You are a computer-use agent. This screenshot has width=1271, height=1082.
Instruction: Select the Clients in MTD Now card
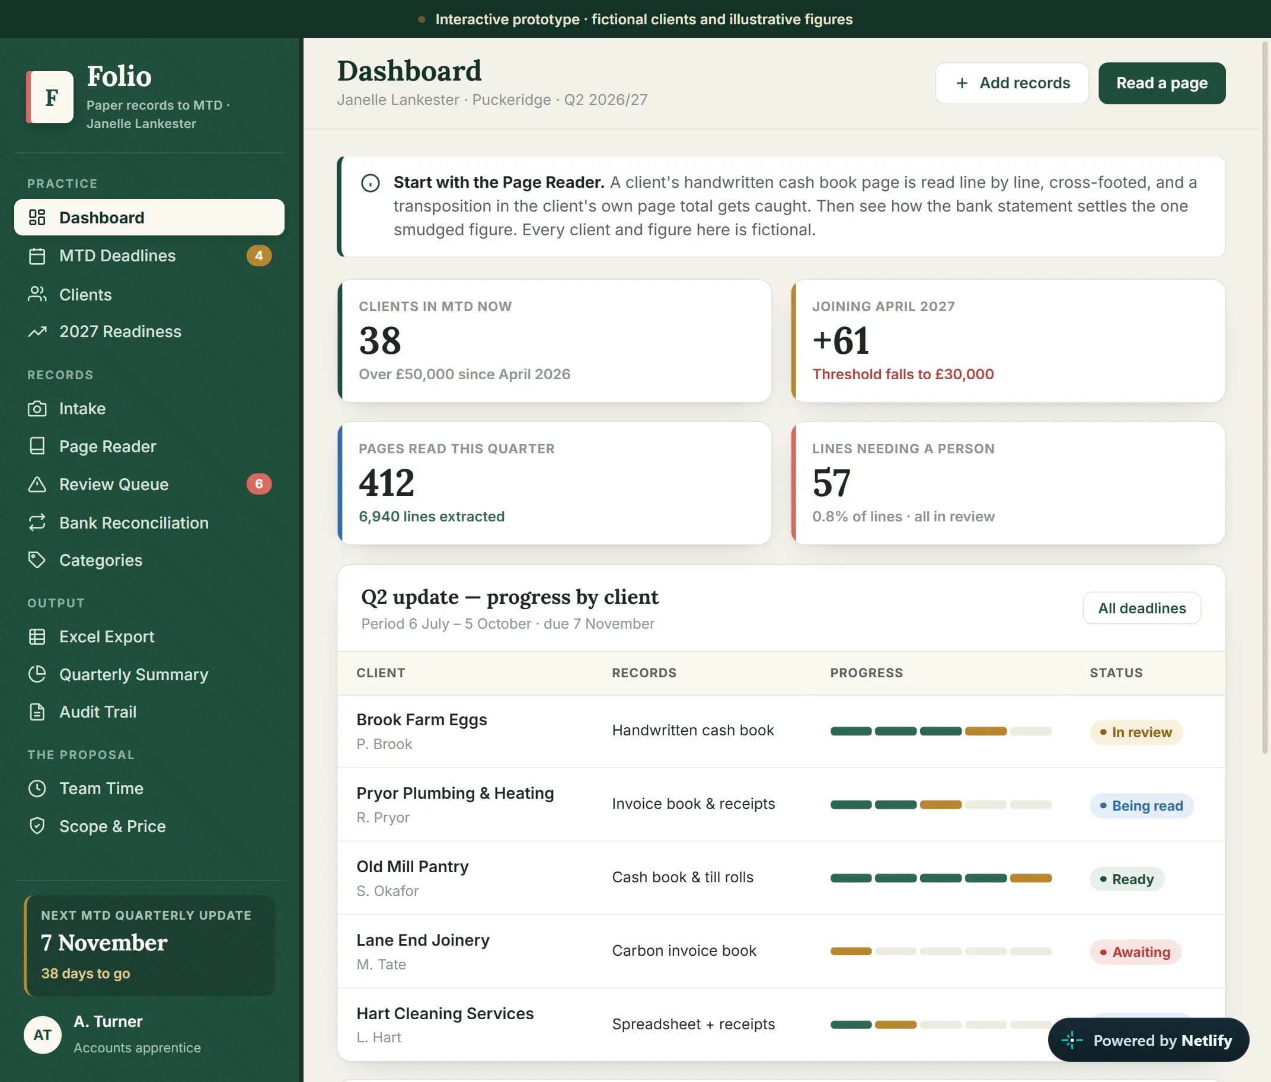pos(554,341)
